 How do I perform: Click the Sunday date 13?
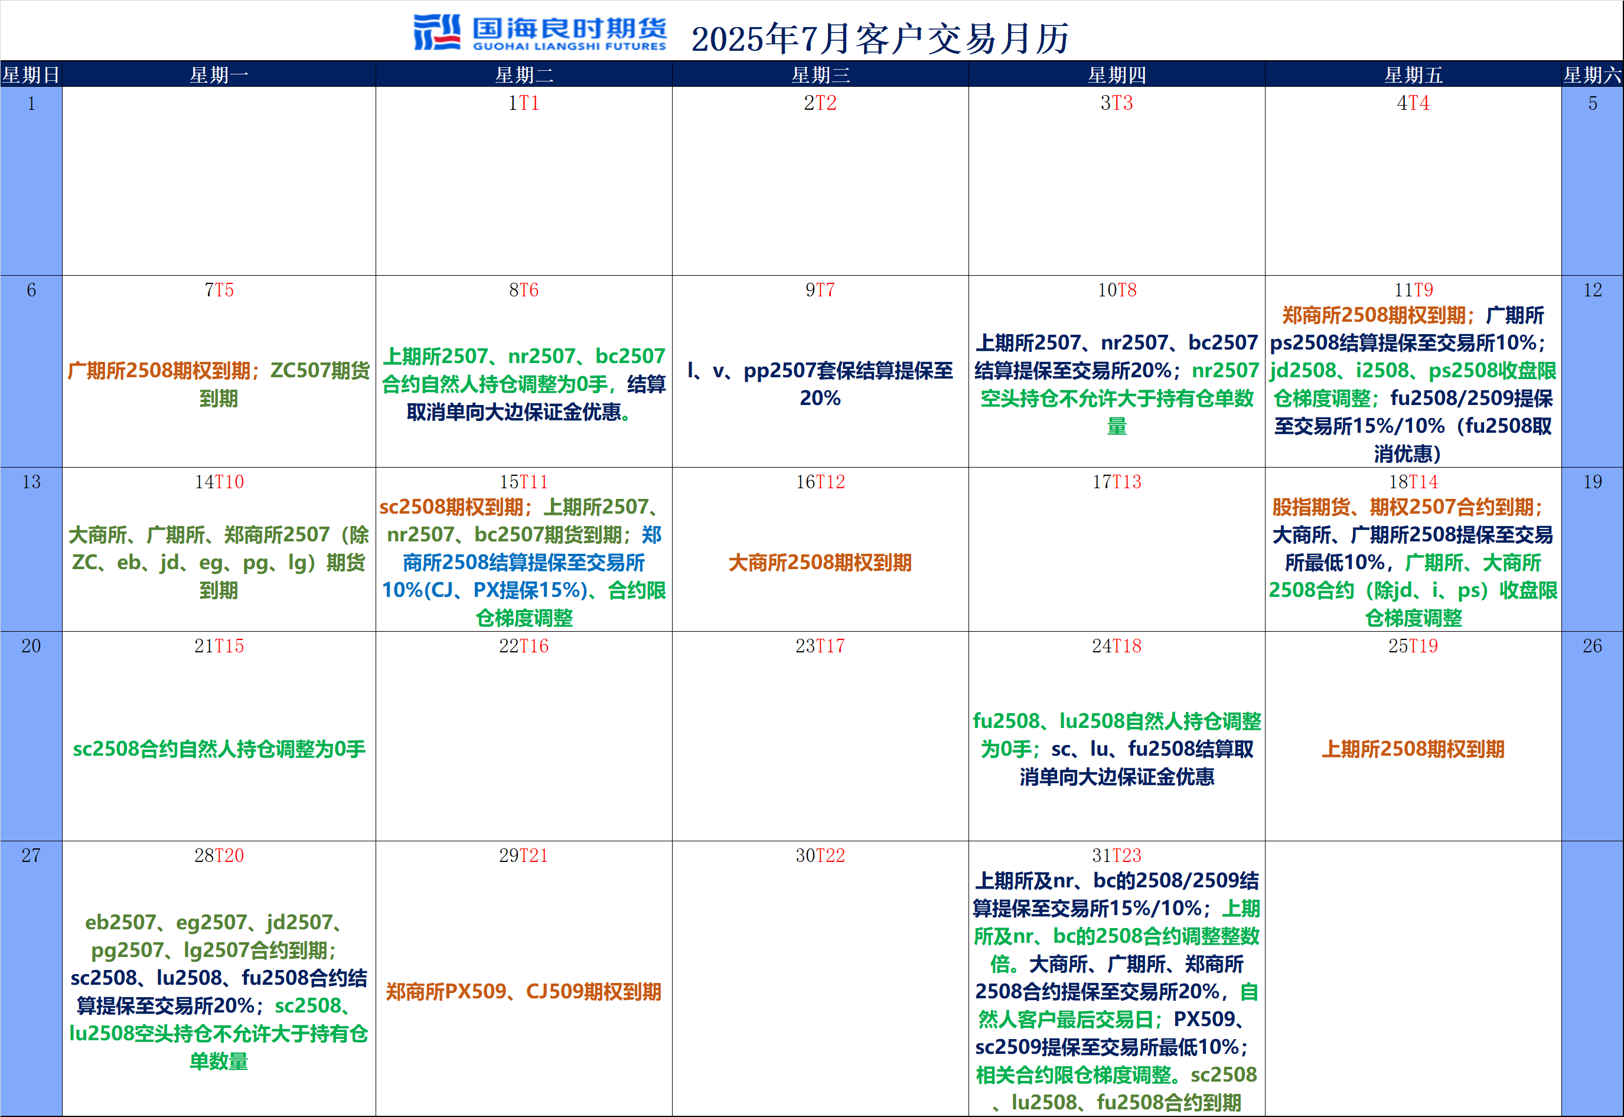click(31, 482)
